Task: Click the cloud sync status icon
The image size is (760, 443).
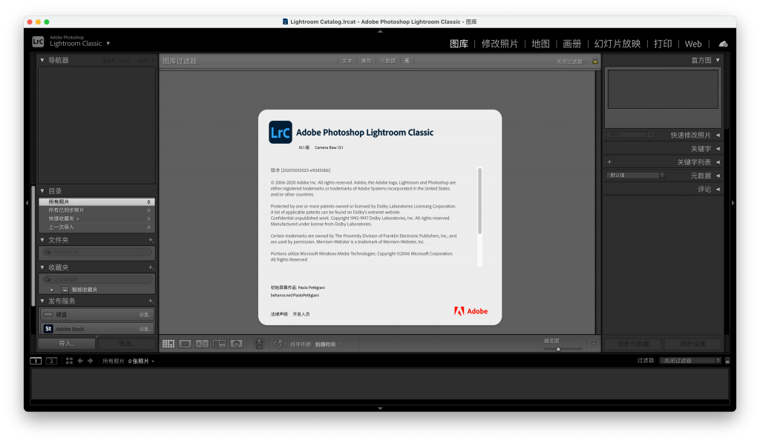Action: (723, 44)
